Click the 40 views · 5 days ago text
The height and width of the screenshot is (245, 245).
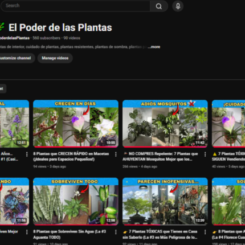(228, 166)
